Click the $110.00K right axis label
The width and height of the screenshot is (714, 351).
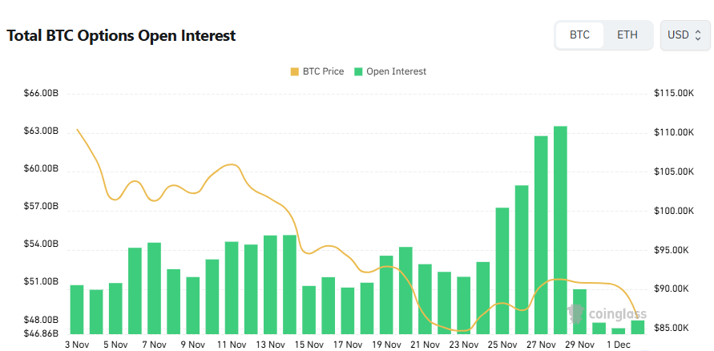(673, 133)
